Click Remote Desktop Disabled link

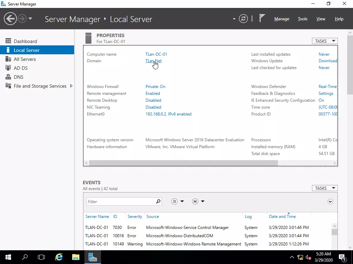tap(153, 100)
